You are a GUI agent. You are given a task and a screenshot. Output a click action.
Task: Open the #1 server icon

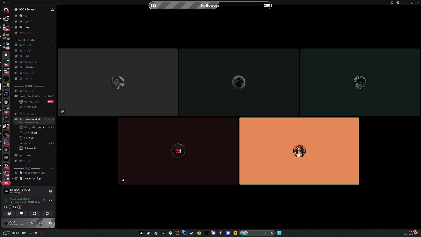(x=6, y=126)
